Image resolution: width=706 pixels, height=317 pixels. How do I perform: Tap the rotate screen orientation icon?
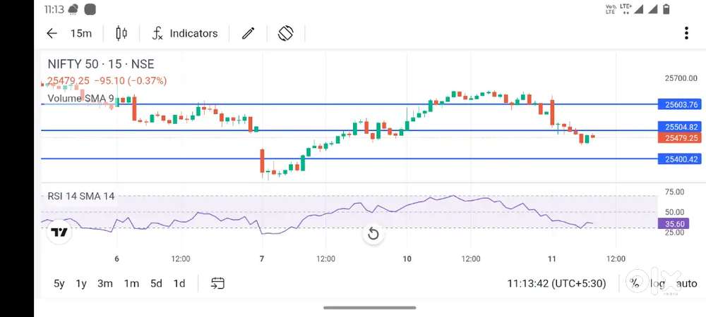[x=285, y=33]
